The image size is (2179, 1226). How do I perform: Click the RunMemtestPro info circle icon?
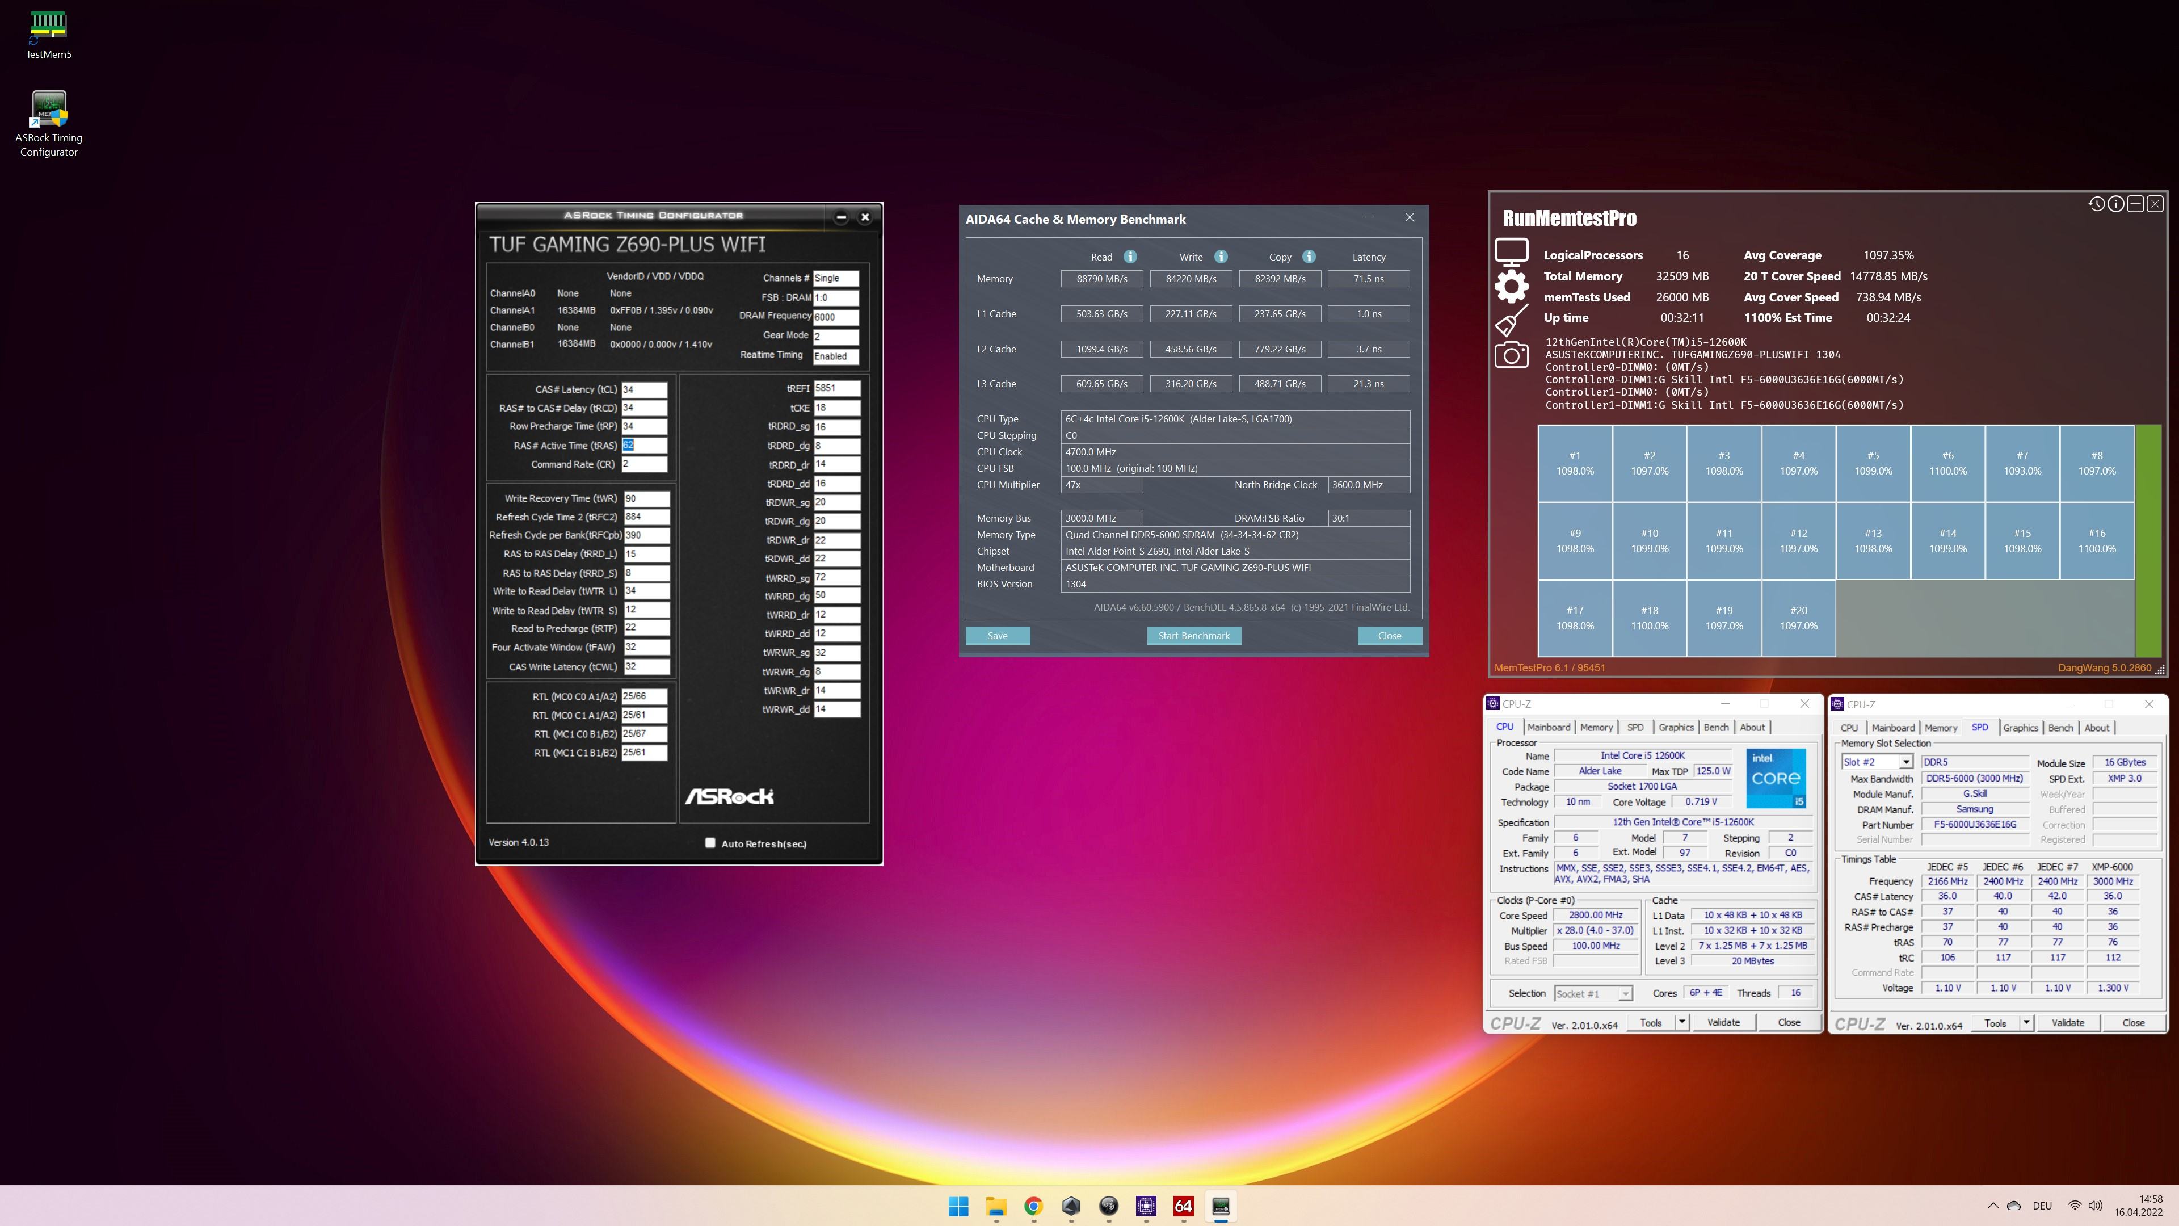coord(2115,204)
